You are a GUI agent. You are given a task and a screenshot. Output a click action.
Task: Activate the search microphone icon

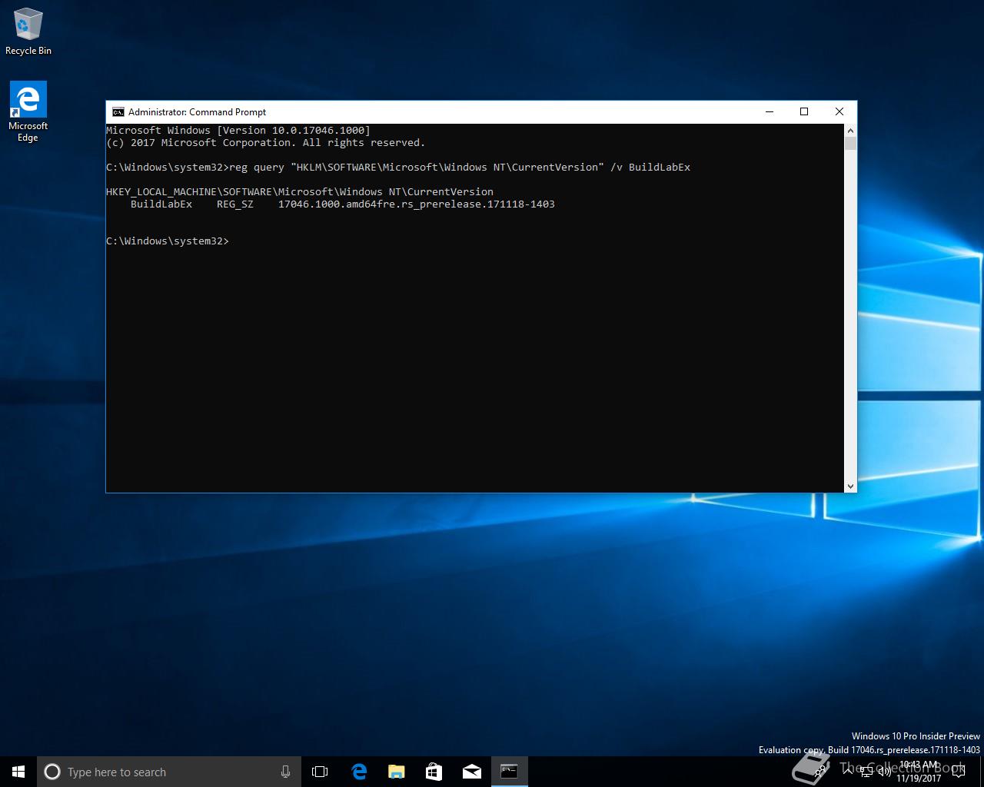[285, 772]
